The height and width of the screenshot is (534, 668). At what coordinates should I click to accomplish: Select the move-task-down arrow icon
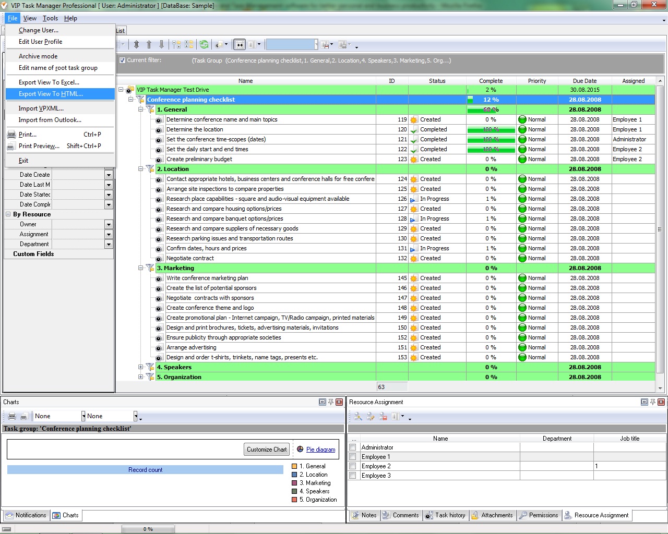[x=162, y=44]
